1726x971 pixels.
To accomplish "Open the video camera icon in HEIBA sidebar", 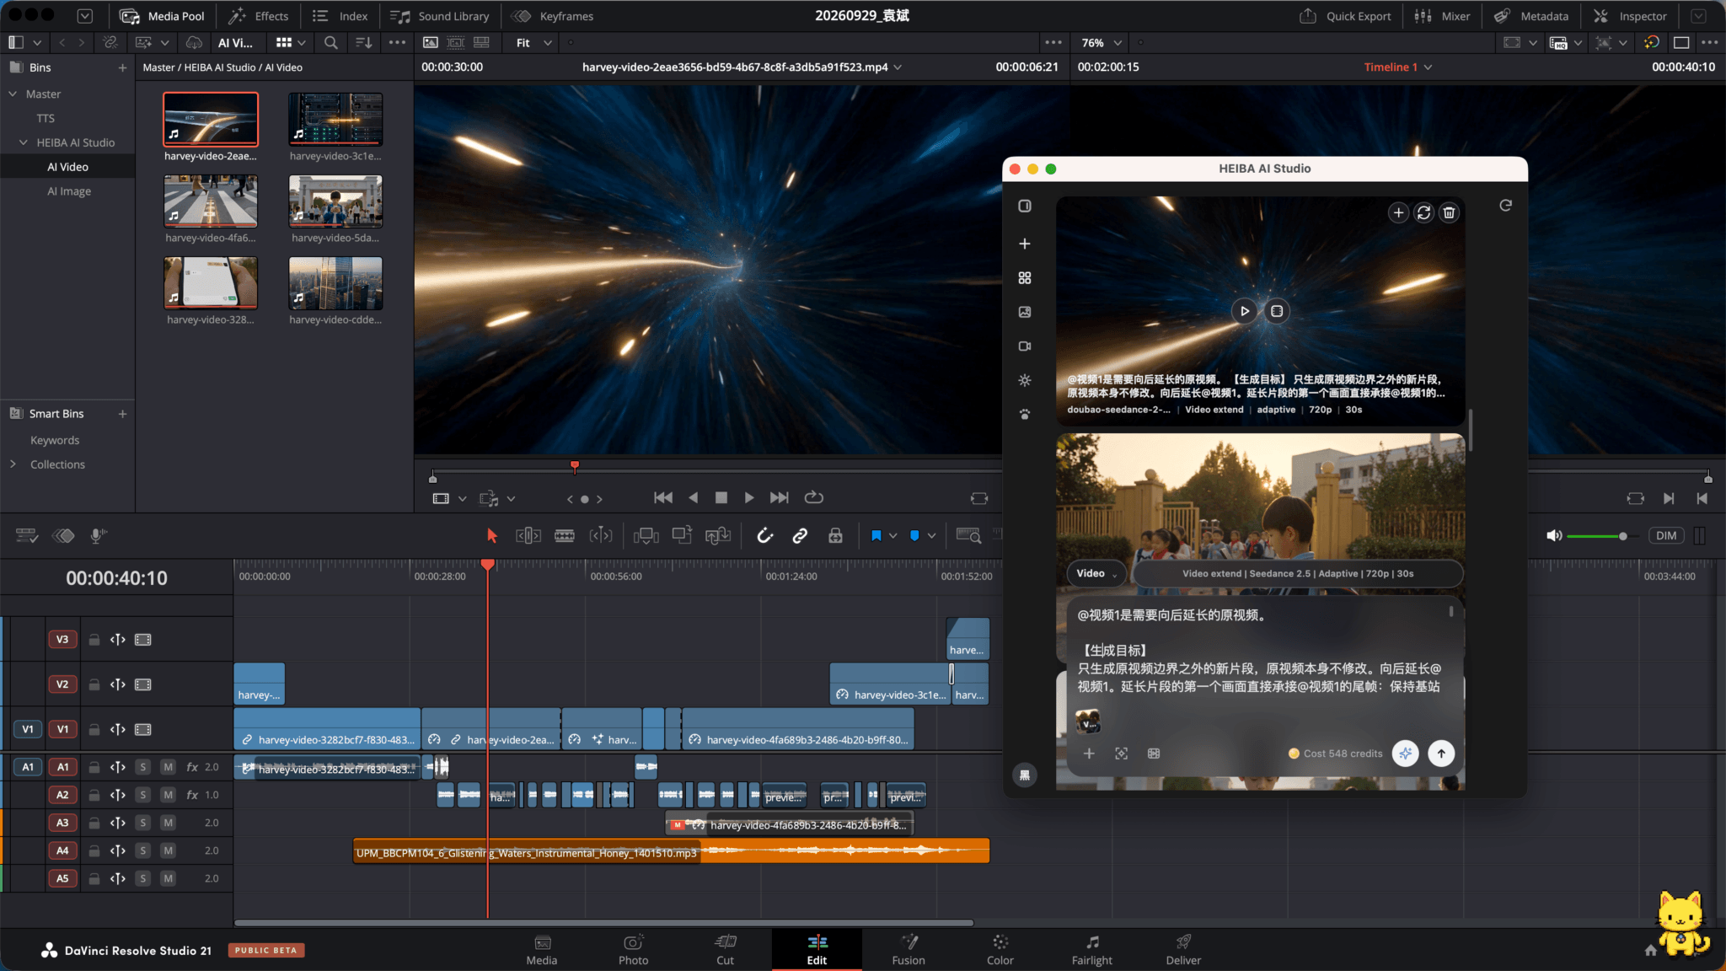I will 1025,346.
